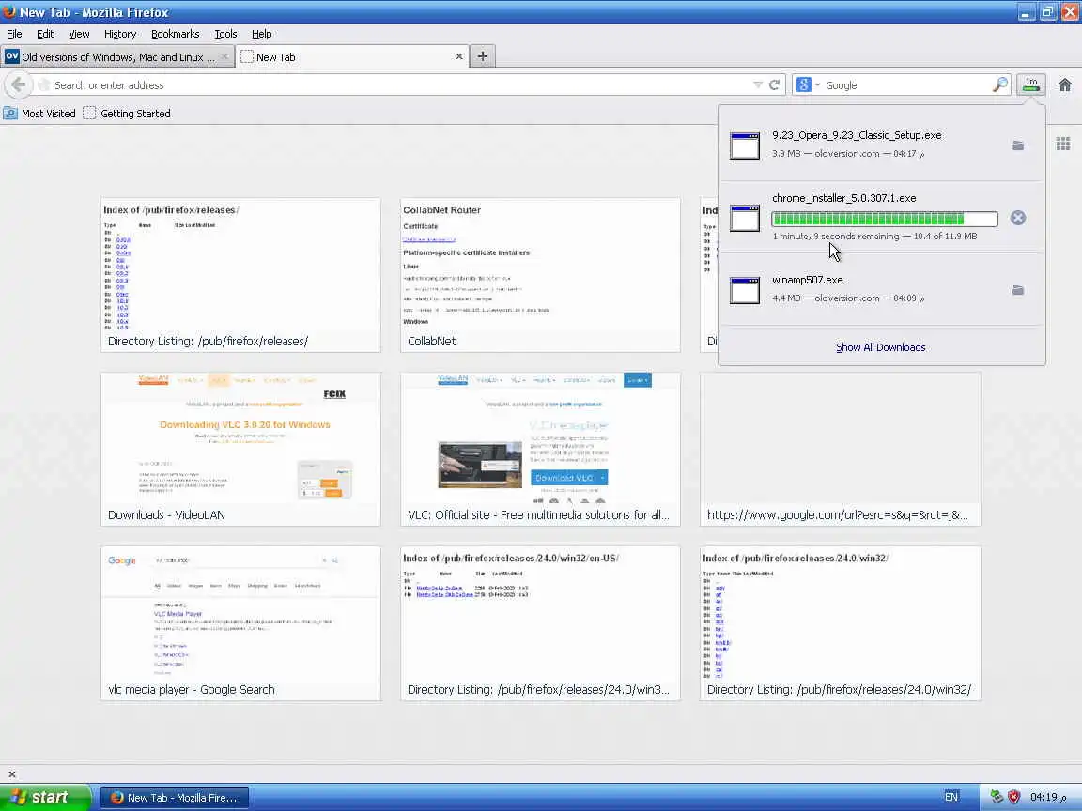Open the Google search engine selector dropdown

point(808,84)
